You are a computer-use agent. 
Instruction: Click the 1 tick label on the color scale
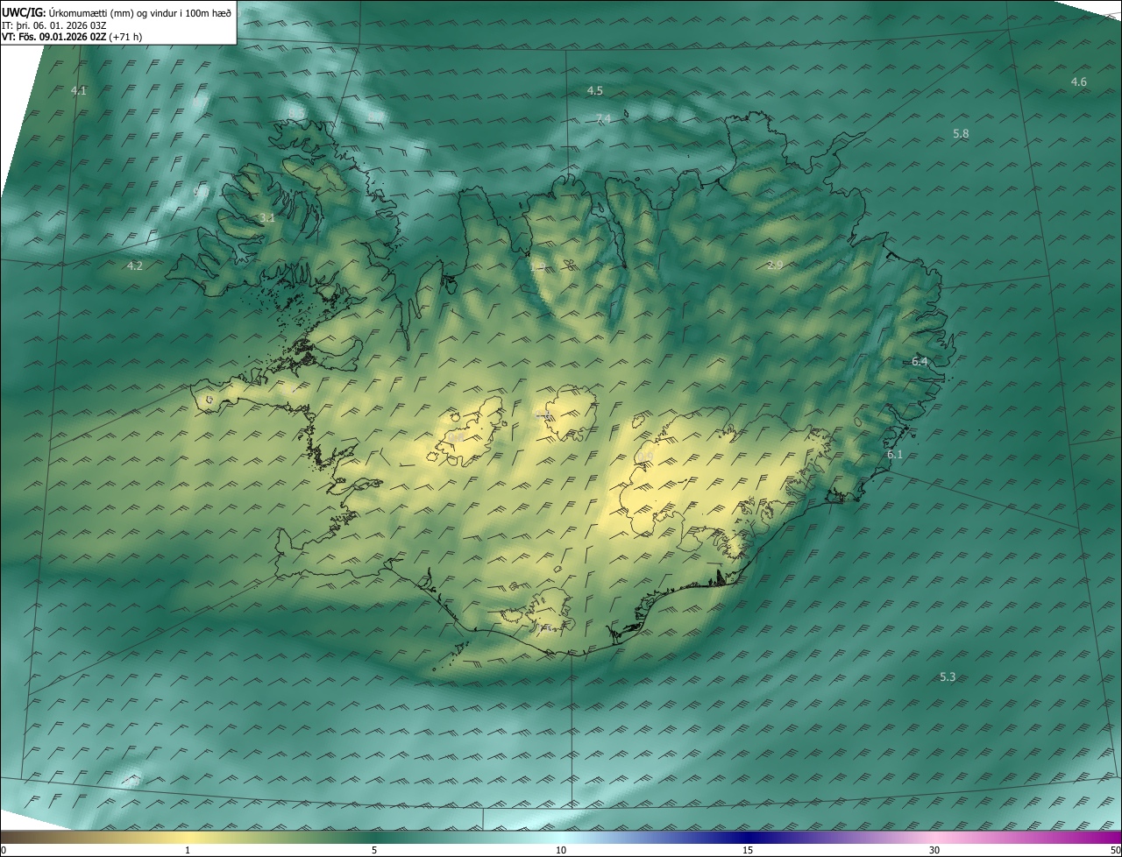(x=188, y=850)
